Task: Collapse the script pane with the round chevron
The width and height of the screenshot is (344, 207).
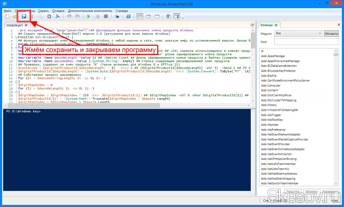Action: 252,25
